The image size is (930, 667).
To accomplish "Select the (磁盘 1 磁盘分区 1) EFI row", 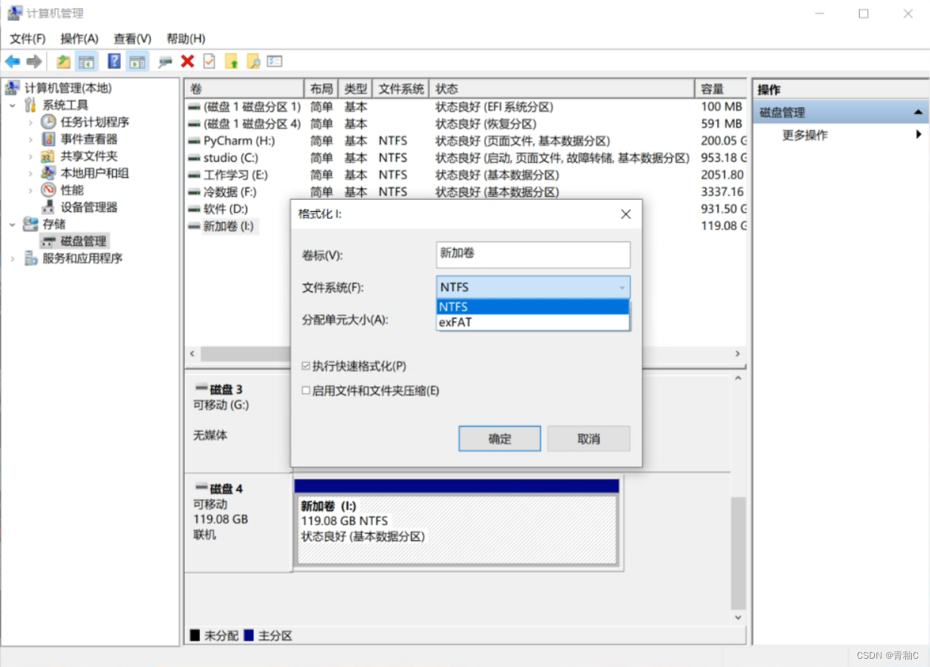I will click(x=466, y=107).
